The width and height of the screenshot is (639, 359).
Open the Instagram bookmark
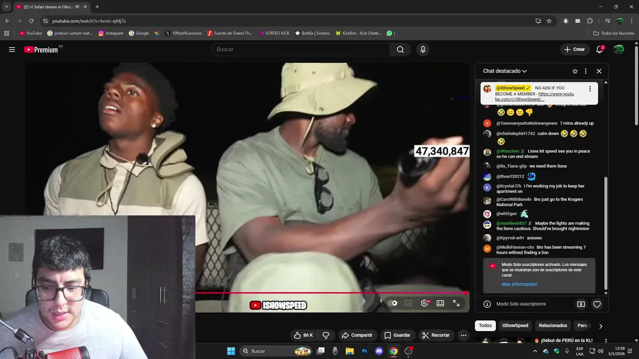pyautogui.click(x=111, y=33)
